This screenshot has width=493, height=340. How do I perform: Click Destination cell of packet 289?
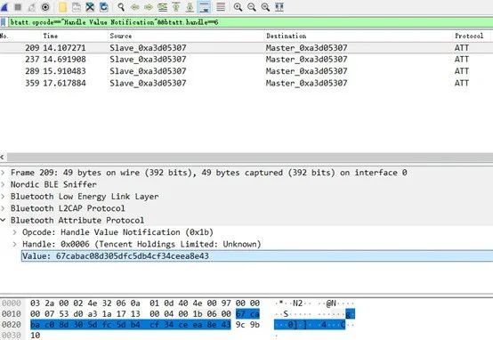coord(306,71)
